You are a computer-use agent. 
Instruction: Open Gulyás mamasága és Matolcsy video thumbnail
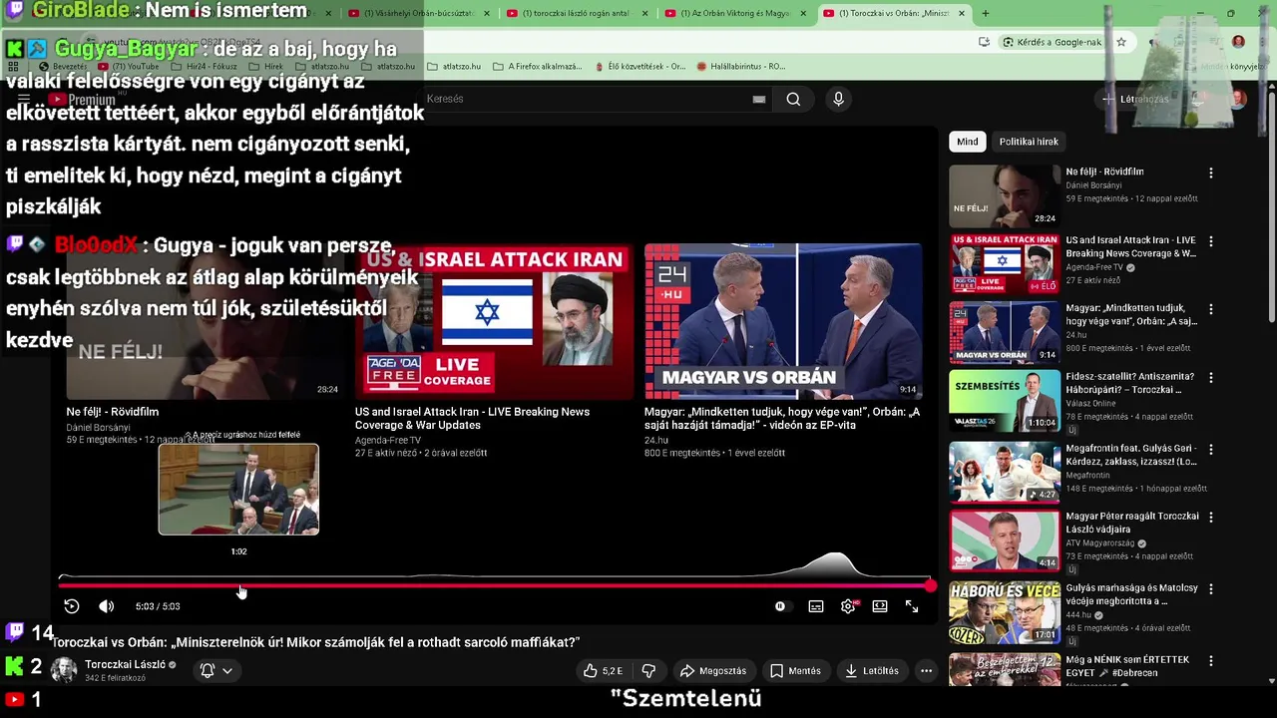pyautogui.click(x=1005, y=612)
